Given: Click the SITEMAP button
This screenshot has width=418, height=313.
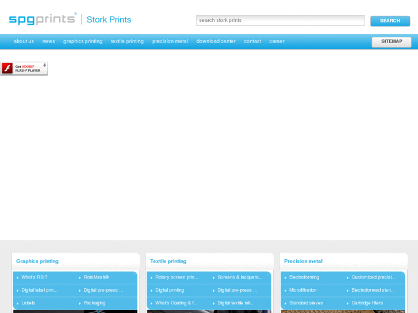Looking at the screenshot, I should [392, 42].
